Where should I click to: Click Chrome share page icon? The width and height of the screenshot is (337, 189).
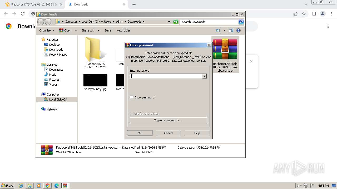(x=295, y=14)
